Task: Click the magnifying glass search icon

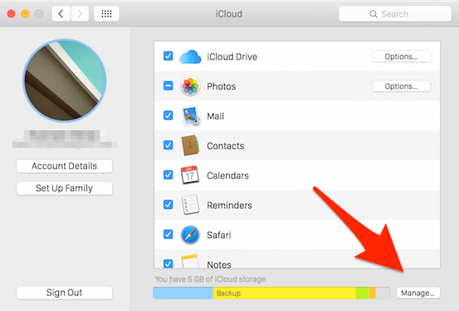Action: click(374, 14)
